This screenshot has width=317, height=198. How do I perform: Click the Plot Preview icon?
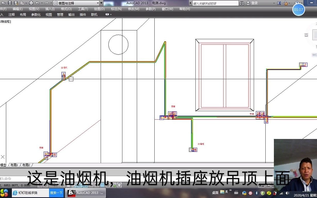click(x=22, y=3)
